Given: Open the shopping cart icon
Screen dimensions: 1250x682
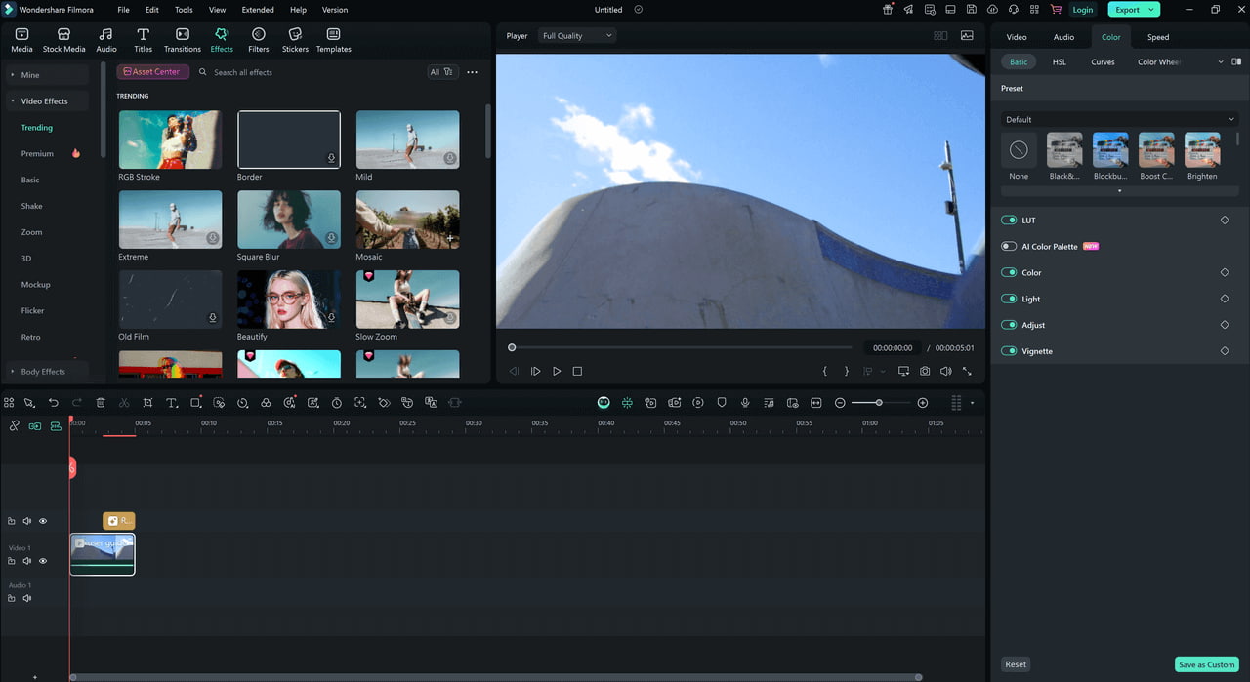Looking at the screenshot, I should coord(1055,10).
